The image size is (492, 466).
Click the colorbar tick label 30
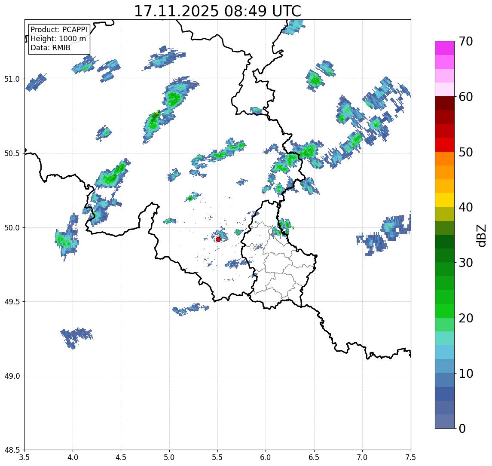[x=466, y=263]
